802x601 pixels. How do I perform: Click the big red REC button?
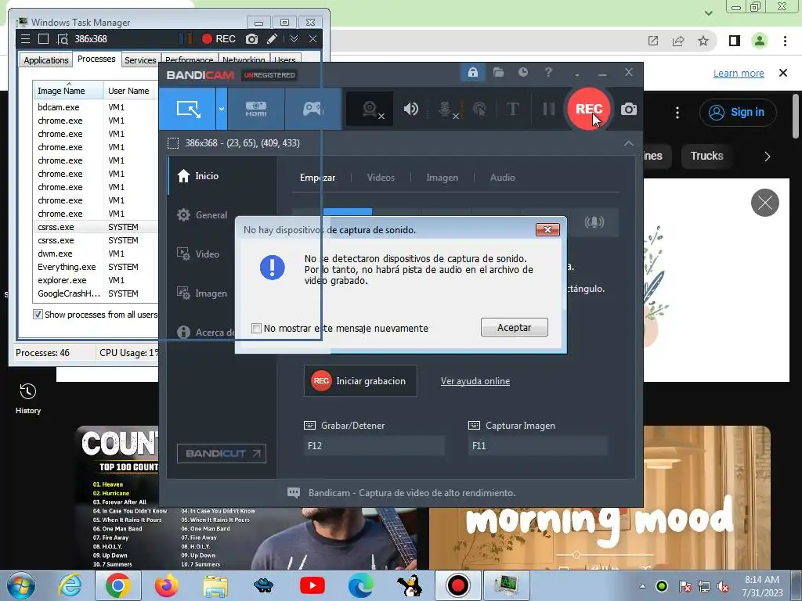click(589, 109)
